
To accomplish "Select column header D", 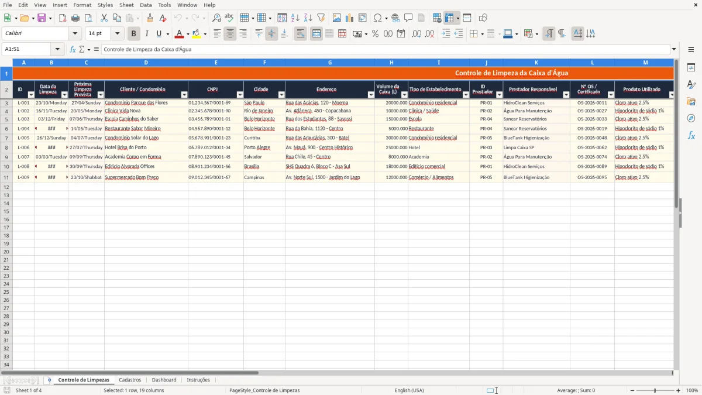I will click(x=146, y=63).
